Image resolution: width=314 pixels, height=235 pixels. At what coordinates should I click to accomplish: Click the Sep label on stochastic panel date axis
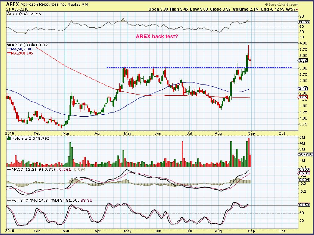pyautogui.click(x=252, y=231)
